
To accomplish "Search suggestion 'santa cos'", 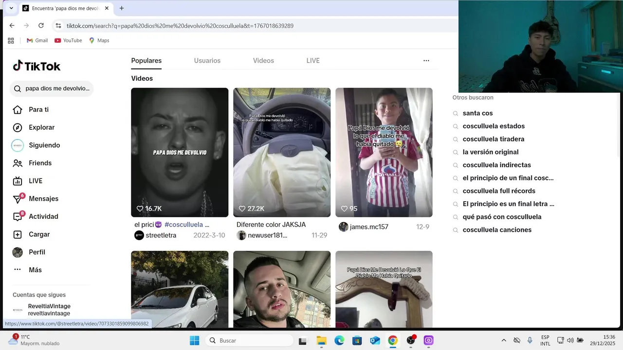I will tap(478, 113).
